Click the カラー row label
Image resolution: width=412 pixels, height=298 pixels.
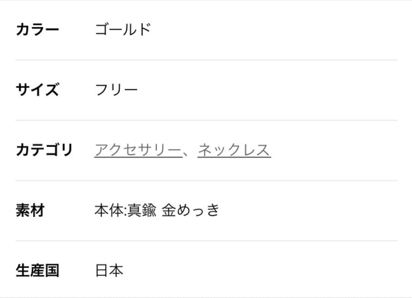pos(37,30)
